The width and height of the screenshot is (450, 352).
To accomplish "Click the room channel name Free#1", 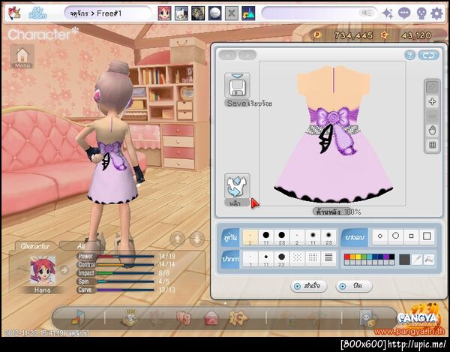I will click(109, 14).
